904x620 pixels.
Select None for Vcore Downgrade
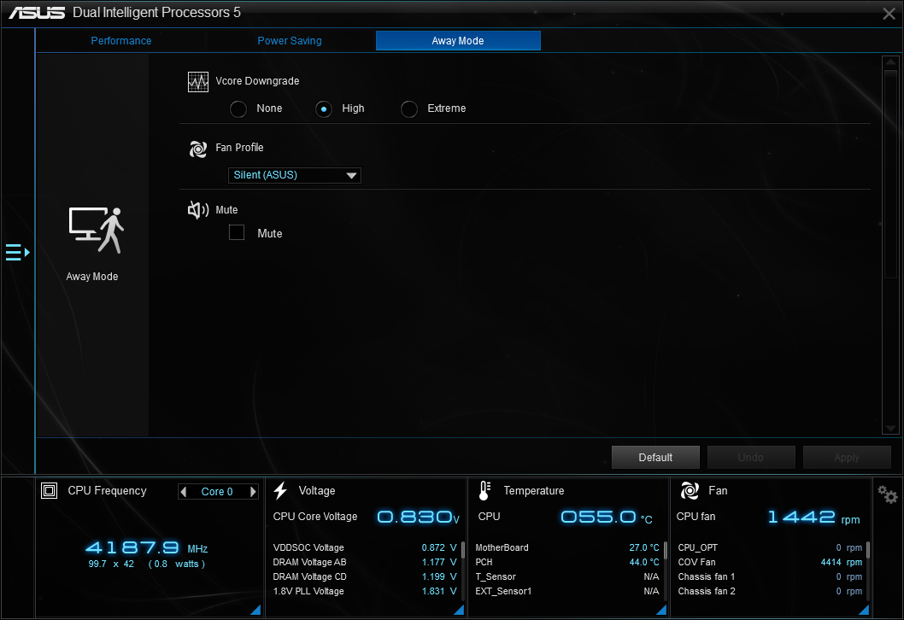(238, 109)
